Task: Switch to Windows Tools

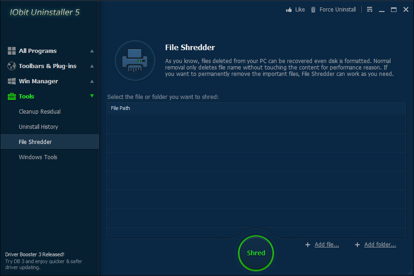Action: click(38, 157)
